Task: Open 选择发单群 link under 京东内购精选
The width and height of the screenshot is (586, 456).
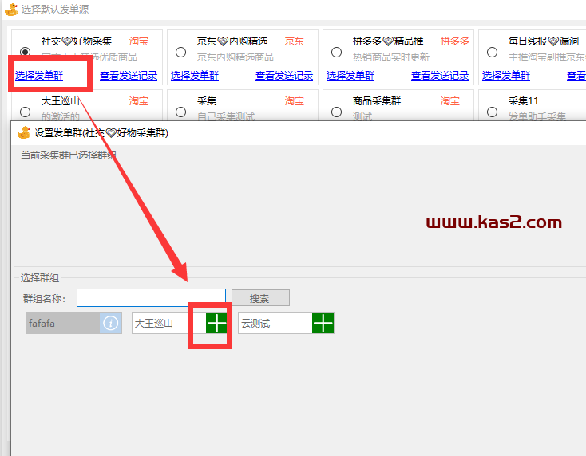Action: (195, 76)
